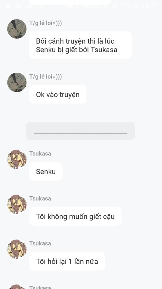
Task: Select the message 'Ok vào truyện'
Action: tap(58, 95)
